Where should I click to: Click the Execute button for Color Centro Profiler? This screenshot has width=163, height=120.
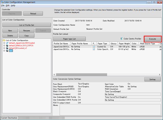point(153,39)
